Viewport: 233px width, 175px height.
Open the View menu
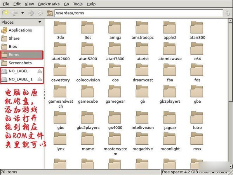(29, 4)
